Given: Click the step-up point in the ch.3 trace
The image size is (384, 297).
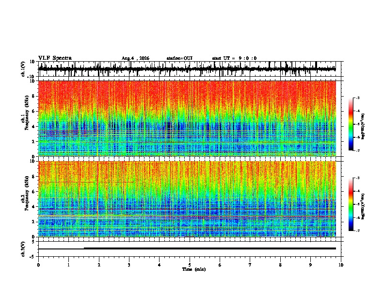Looking at the screenshot, I should (x=84, y=248).
